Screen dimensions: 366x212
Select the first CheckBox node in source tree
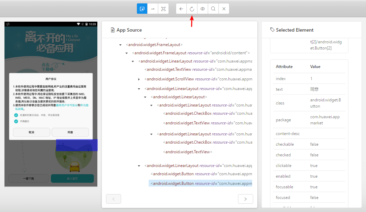tap(207, 113)
